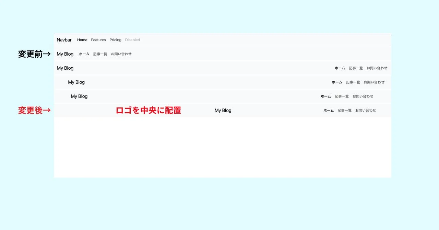Click お問い合わせ in the fifth navbar
Image resolution: width=439 pixels, height=230 pixels.
point(363,96)
